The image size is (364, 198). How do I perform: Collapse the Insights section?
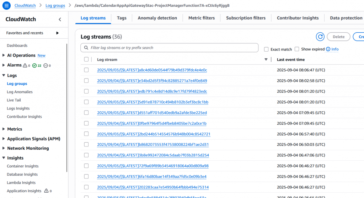click(x=4, y=158)
